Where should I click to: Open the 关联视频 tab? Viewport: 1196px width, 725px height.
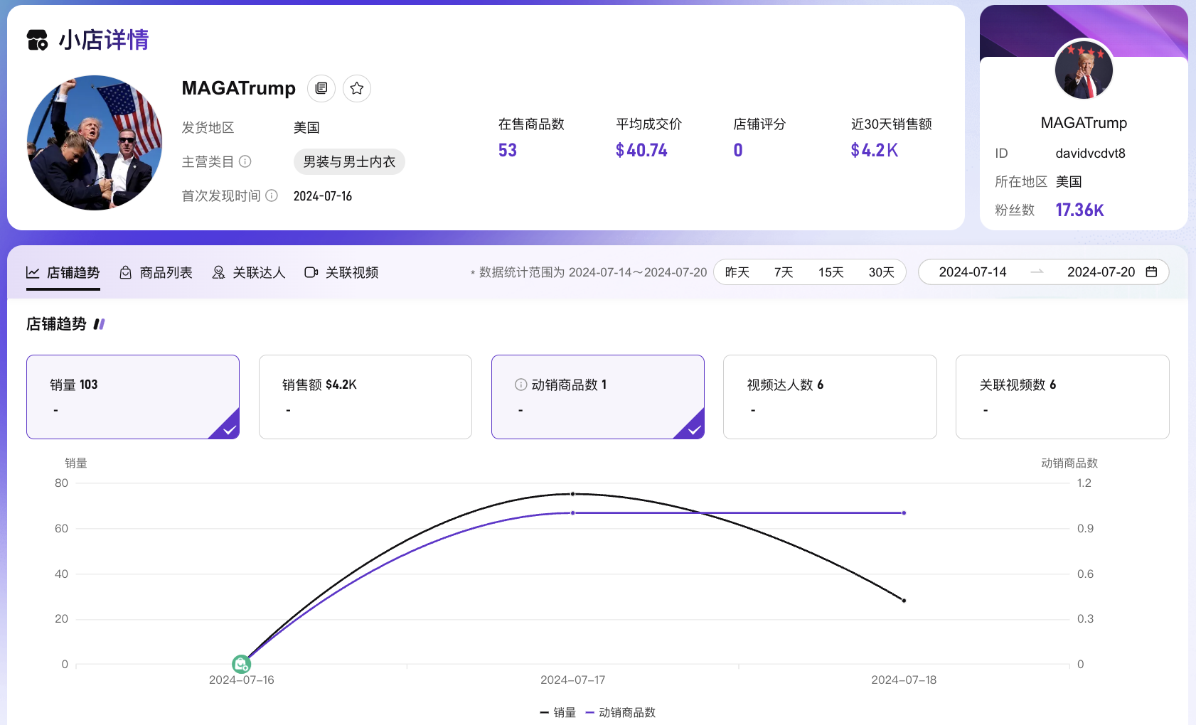pos(342,272)
